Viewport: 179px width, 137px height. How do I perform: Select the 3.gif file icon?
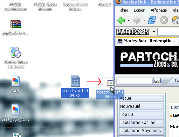tap(16, 81)
